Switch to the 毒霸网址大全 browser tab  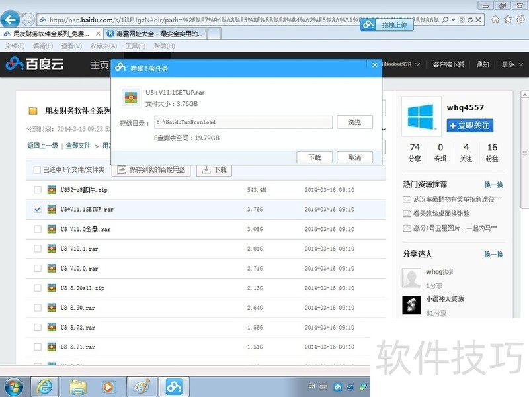(157, 33)
